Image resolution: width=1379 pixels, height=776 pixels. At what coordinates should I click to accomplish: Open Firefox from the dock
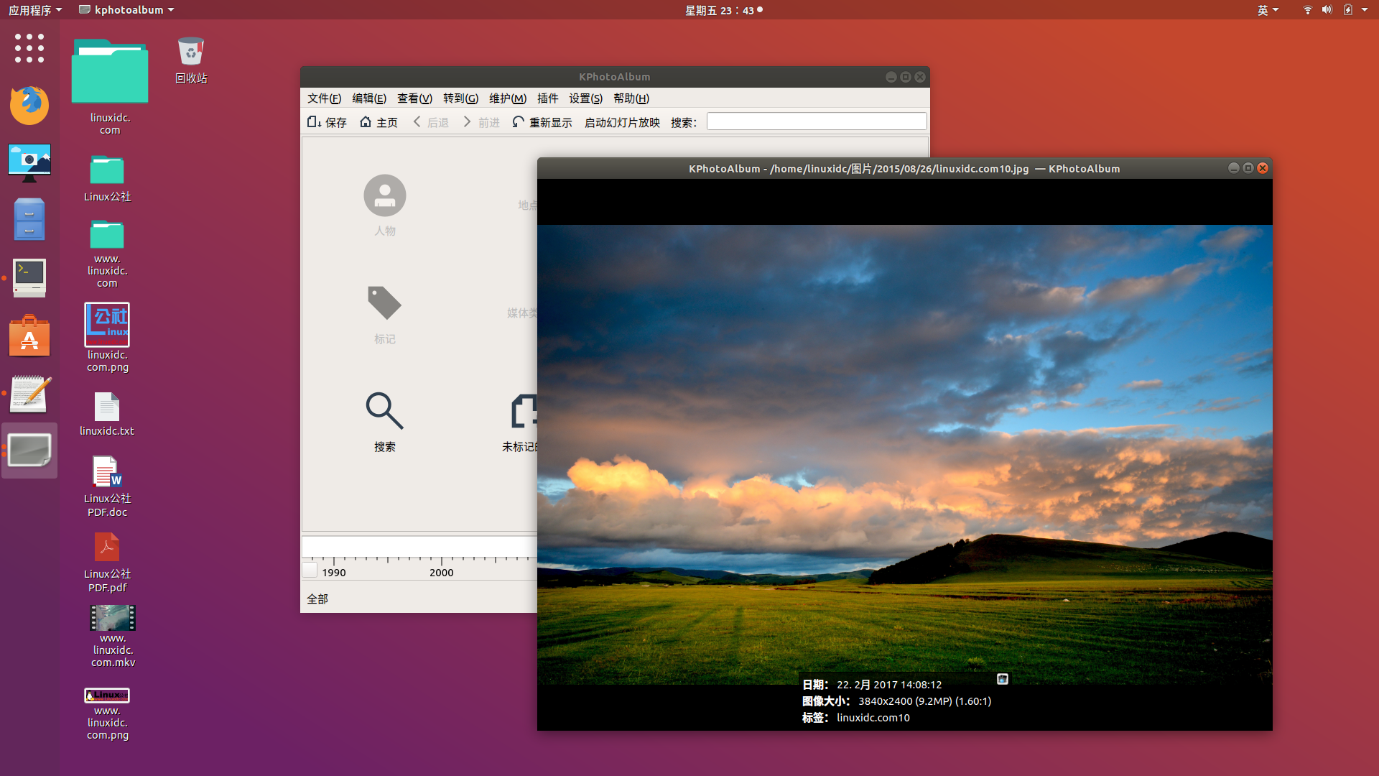pyautogui.click(x=29, y=106)
